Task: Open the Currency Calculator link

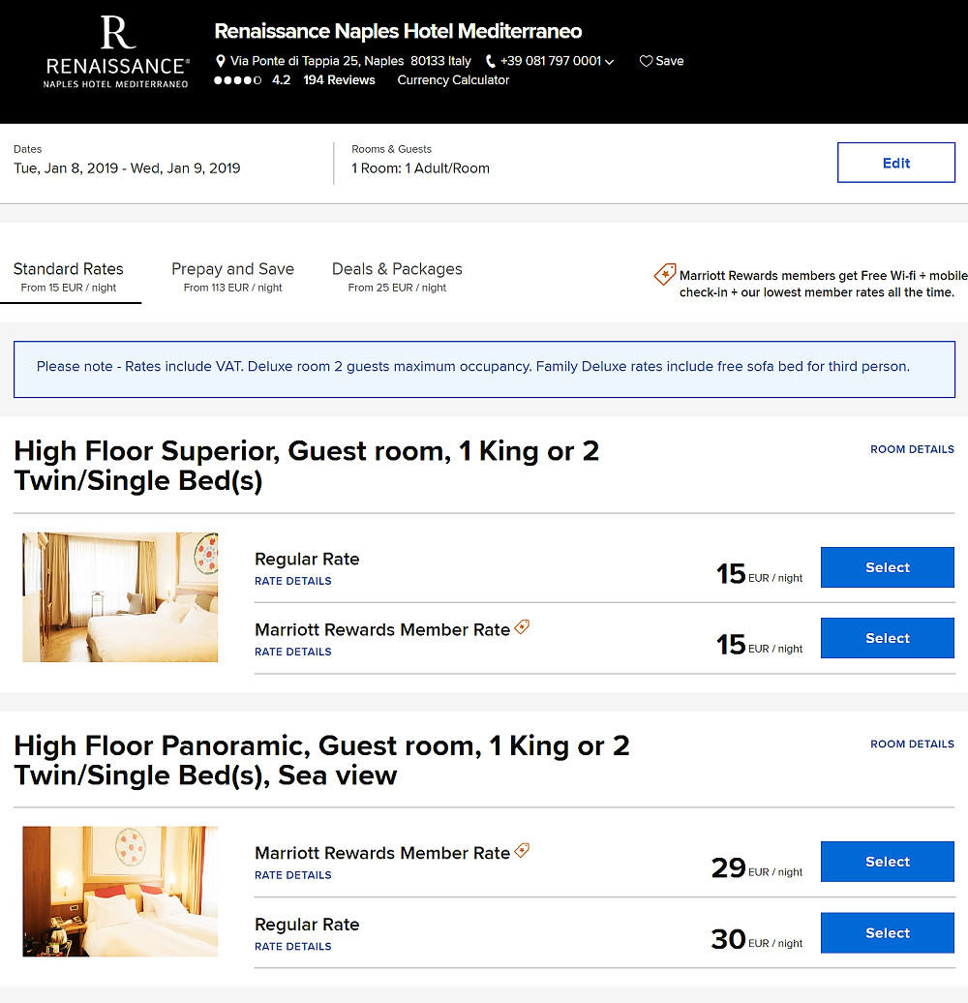Action: tap(453, 80)
